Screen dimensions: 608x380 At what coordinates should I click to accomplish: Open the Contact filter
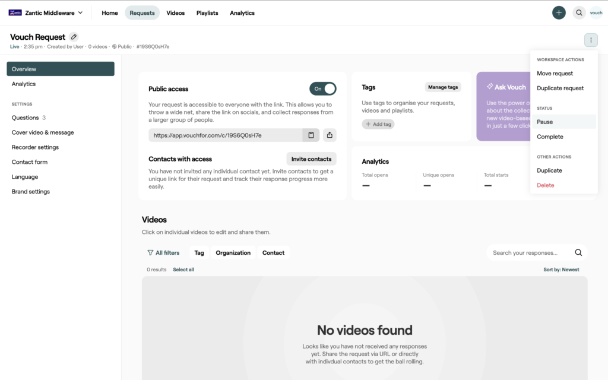(x=273, y=253)
